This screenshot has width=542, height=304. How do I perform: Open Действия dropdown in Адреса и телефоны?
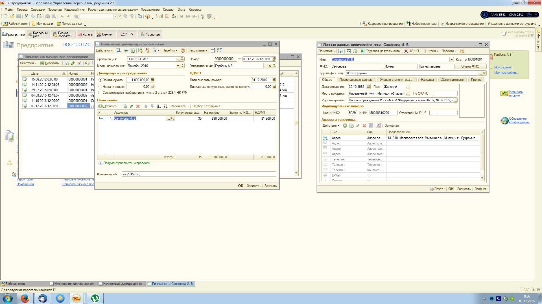point(331,126)
